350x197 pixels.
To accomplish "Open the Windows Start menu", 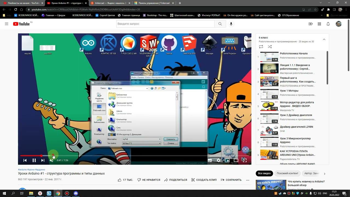I will [4, 193].
